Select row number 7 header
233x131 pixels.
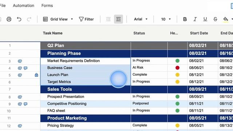(9, 89)
